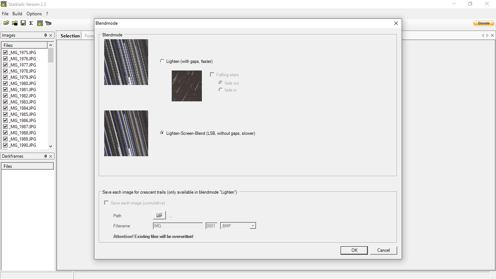The height and width of the screenshot is (279, 496).
Task: Click the Files list scroll down arrow
Action: 50,146
